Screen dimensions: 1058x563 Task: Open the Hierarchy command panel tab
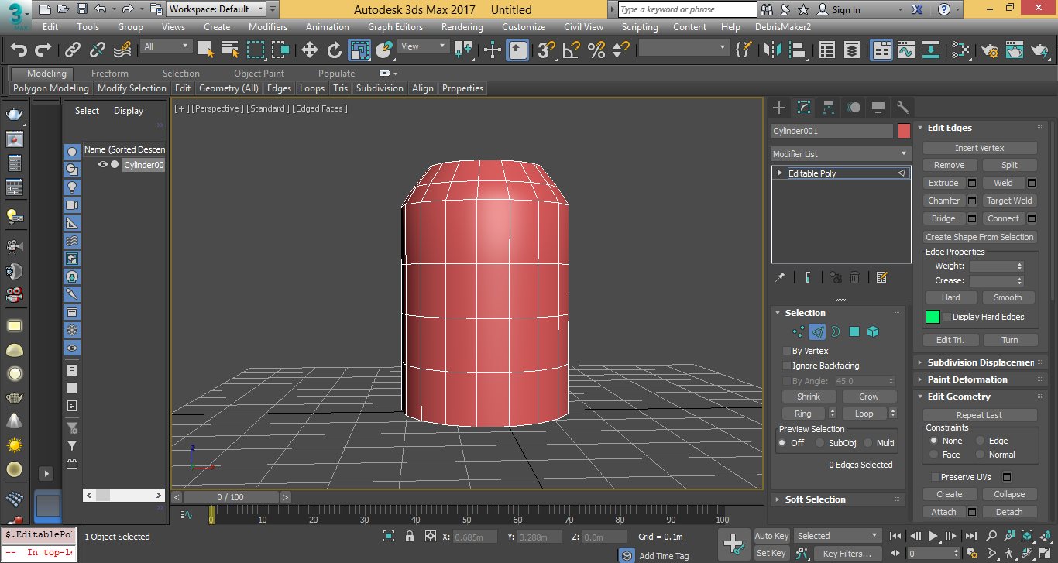(x=829, y=108)
